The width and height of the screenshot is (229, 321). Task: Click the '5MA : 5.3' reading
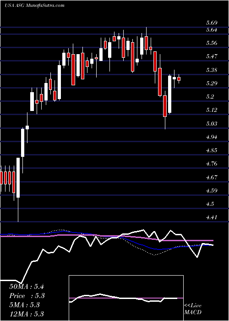pyautogui.click(x=24, y=305)
